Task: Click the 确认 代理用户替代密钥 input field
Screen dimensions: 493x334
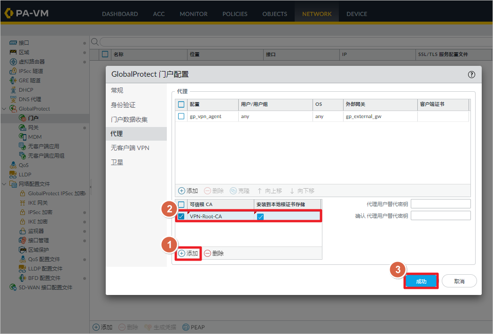Action: pos(440,215)
